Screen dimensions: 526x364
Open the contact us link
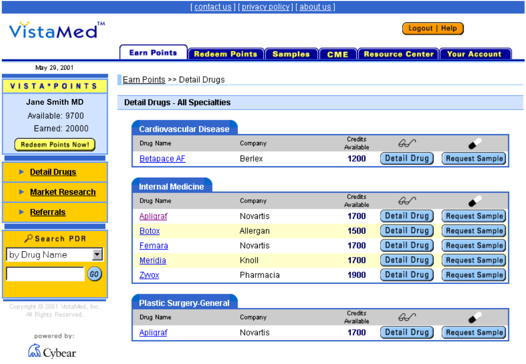[x=213, y=7]
